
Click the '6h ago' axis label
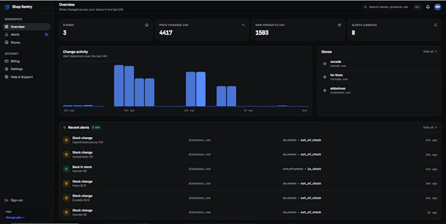click(248, 110)
